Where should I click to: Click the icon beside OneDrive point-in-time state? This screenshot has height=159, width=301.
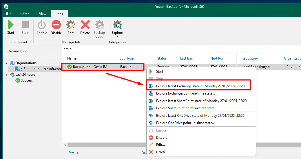coord(151,123)
